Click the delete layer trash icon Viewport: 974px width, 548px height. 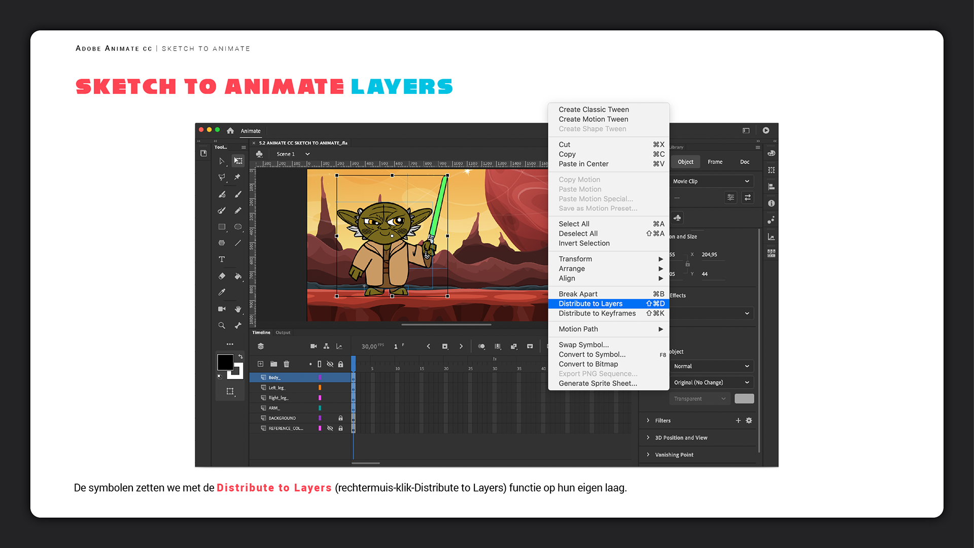coord(287,364)
